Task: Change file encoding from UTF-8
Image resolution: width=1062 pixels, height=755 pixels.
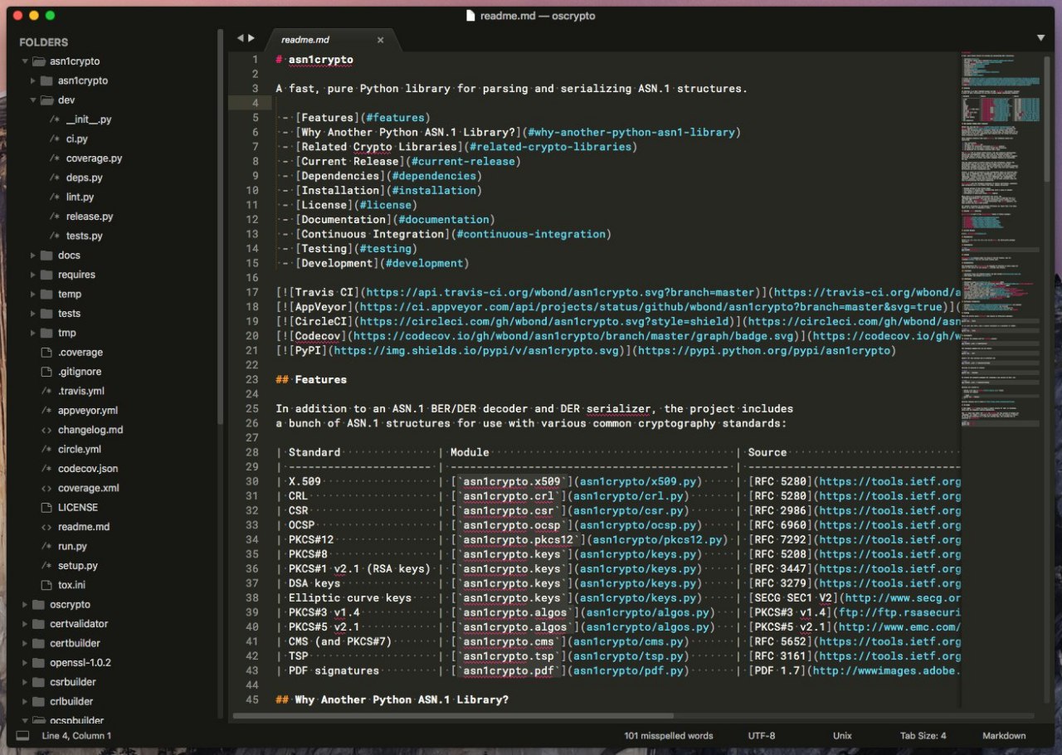Action: click(762, 736)
